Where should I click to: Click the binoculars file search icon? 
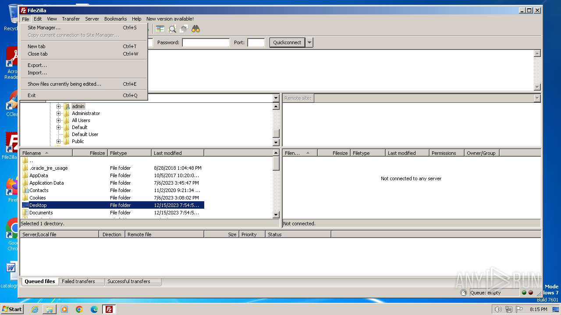click(x=195, y=29)
